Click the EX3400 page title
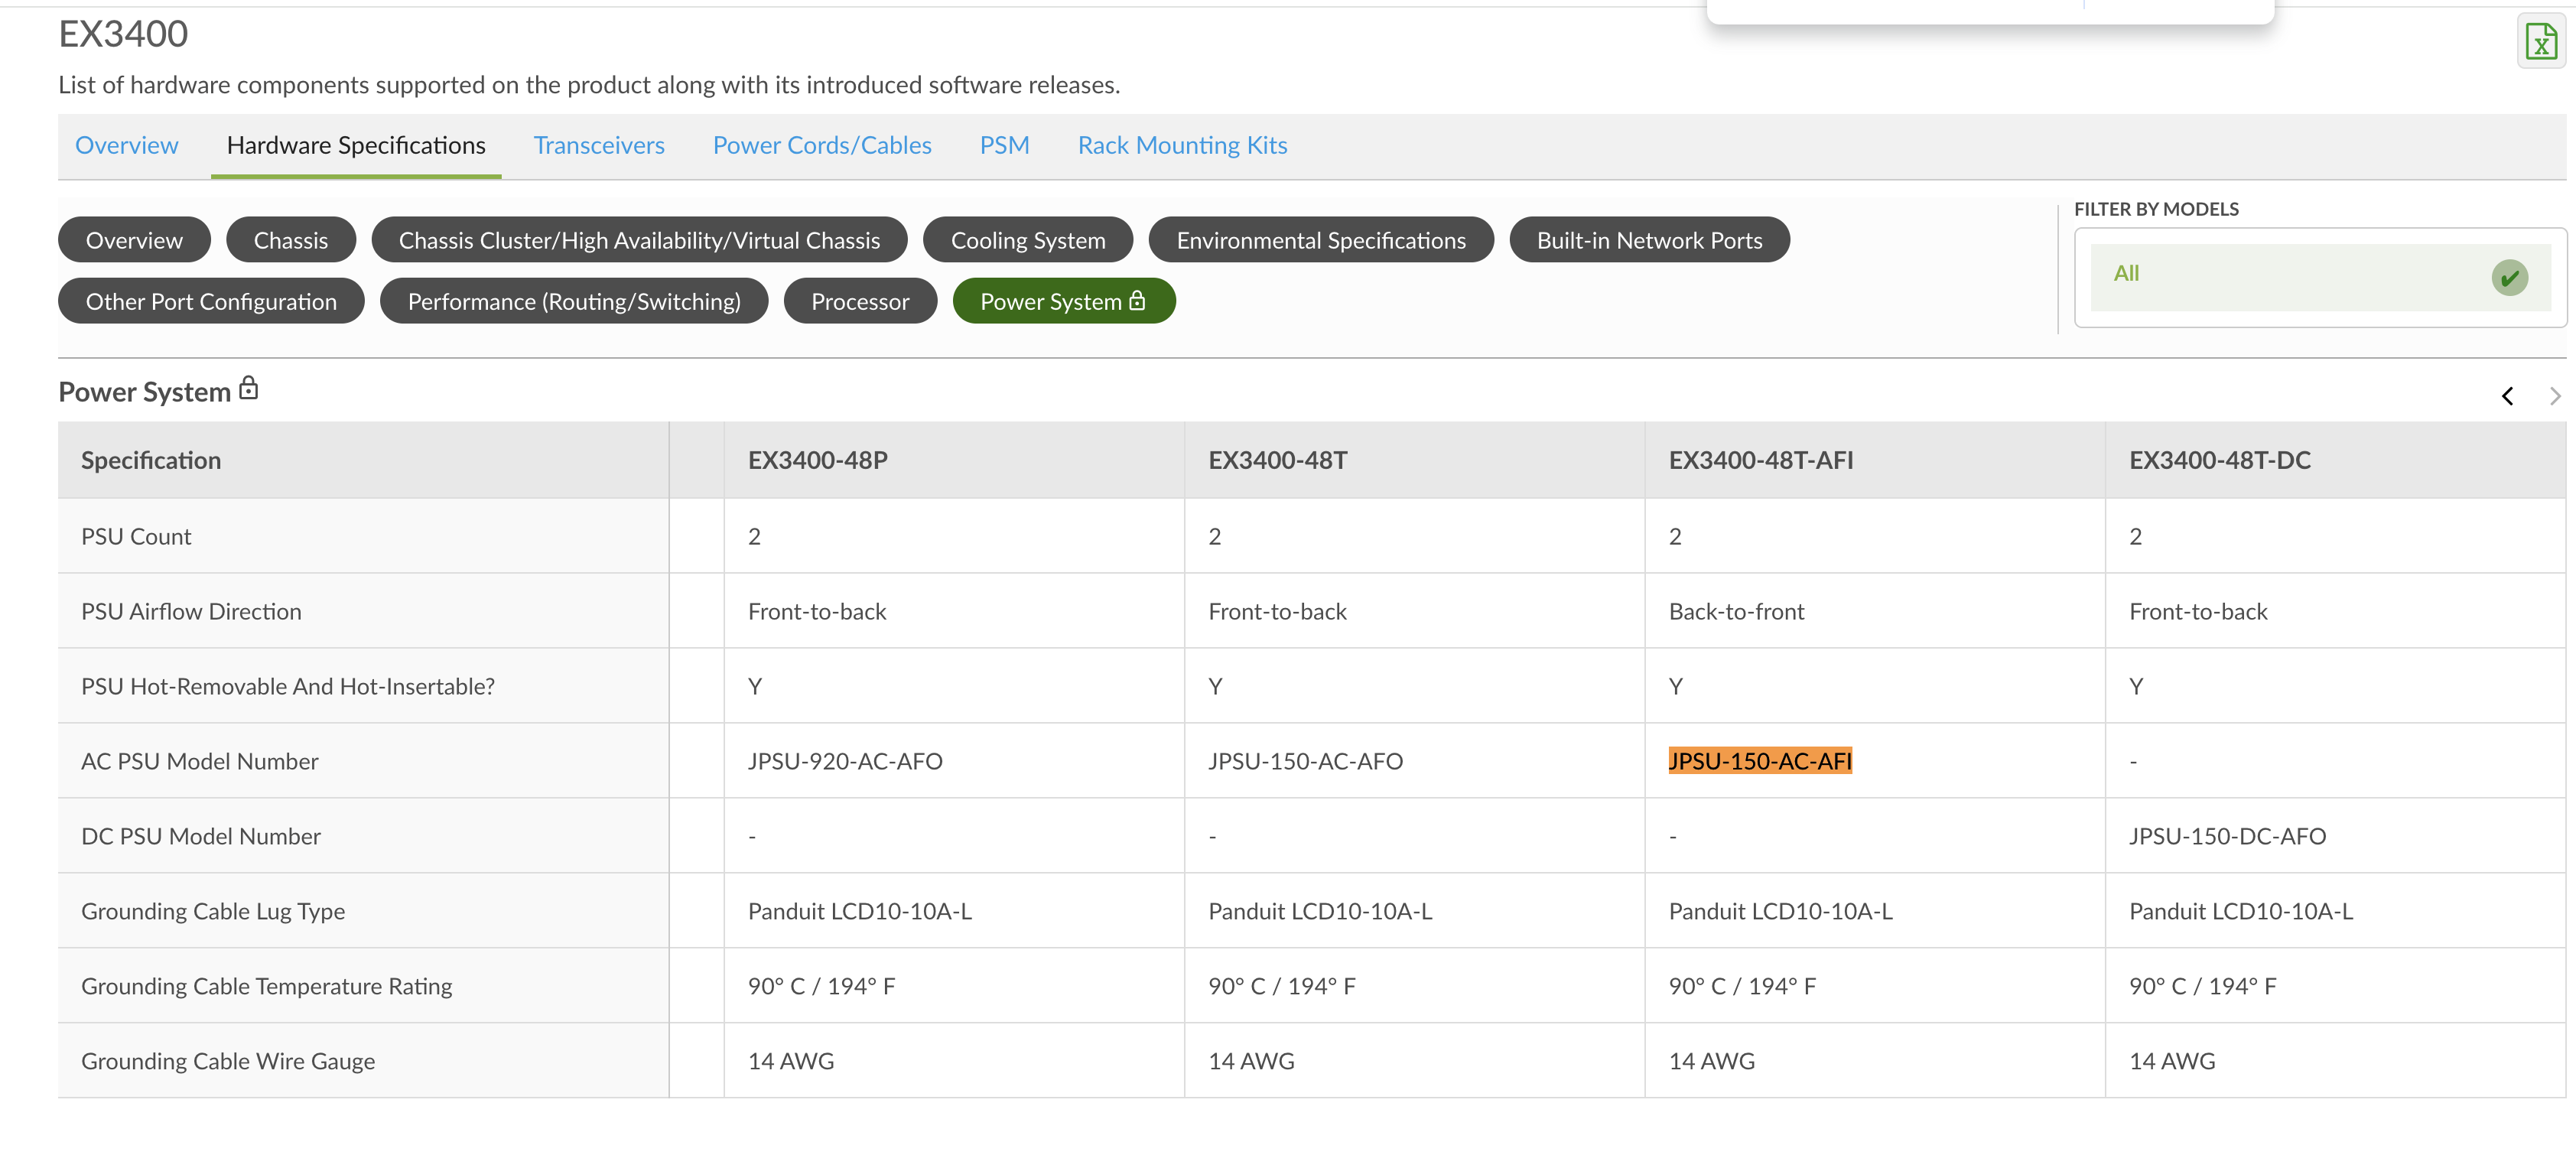This screenshot has width=2576, height=1155. click(123, 34)
